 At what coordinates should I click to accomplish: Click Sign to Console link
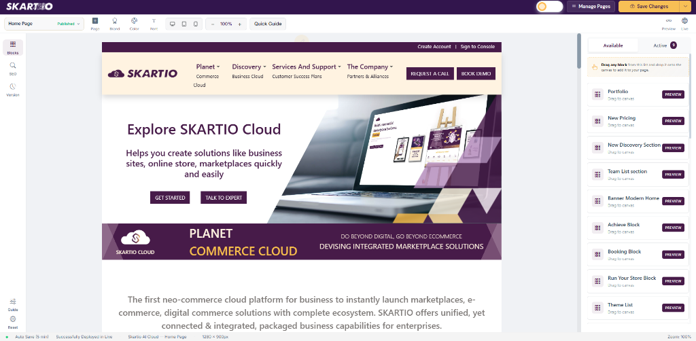[x=478, y=47]
